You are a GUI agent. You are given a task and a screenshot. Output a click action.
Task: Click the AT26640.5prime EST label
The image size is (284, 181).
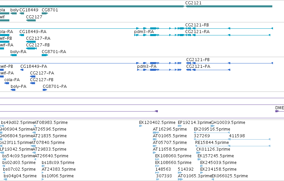coord(51,156)
